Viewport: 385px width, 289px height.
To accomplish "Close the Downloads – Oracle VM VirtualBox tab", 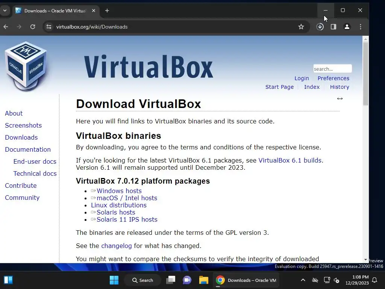I will 94,11.
